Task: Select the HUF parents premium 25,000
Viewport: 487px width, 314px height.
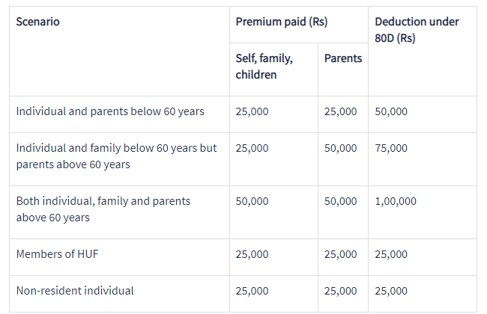Action: pos(340,254)
